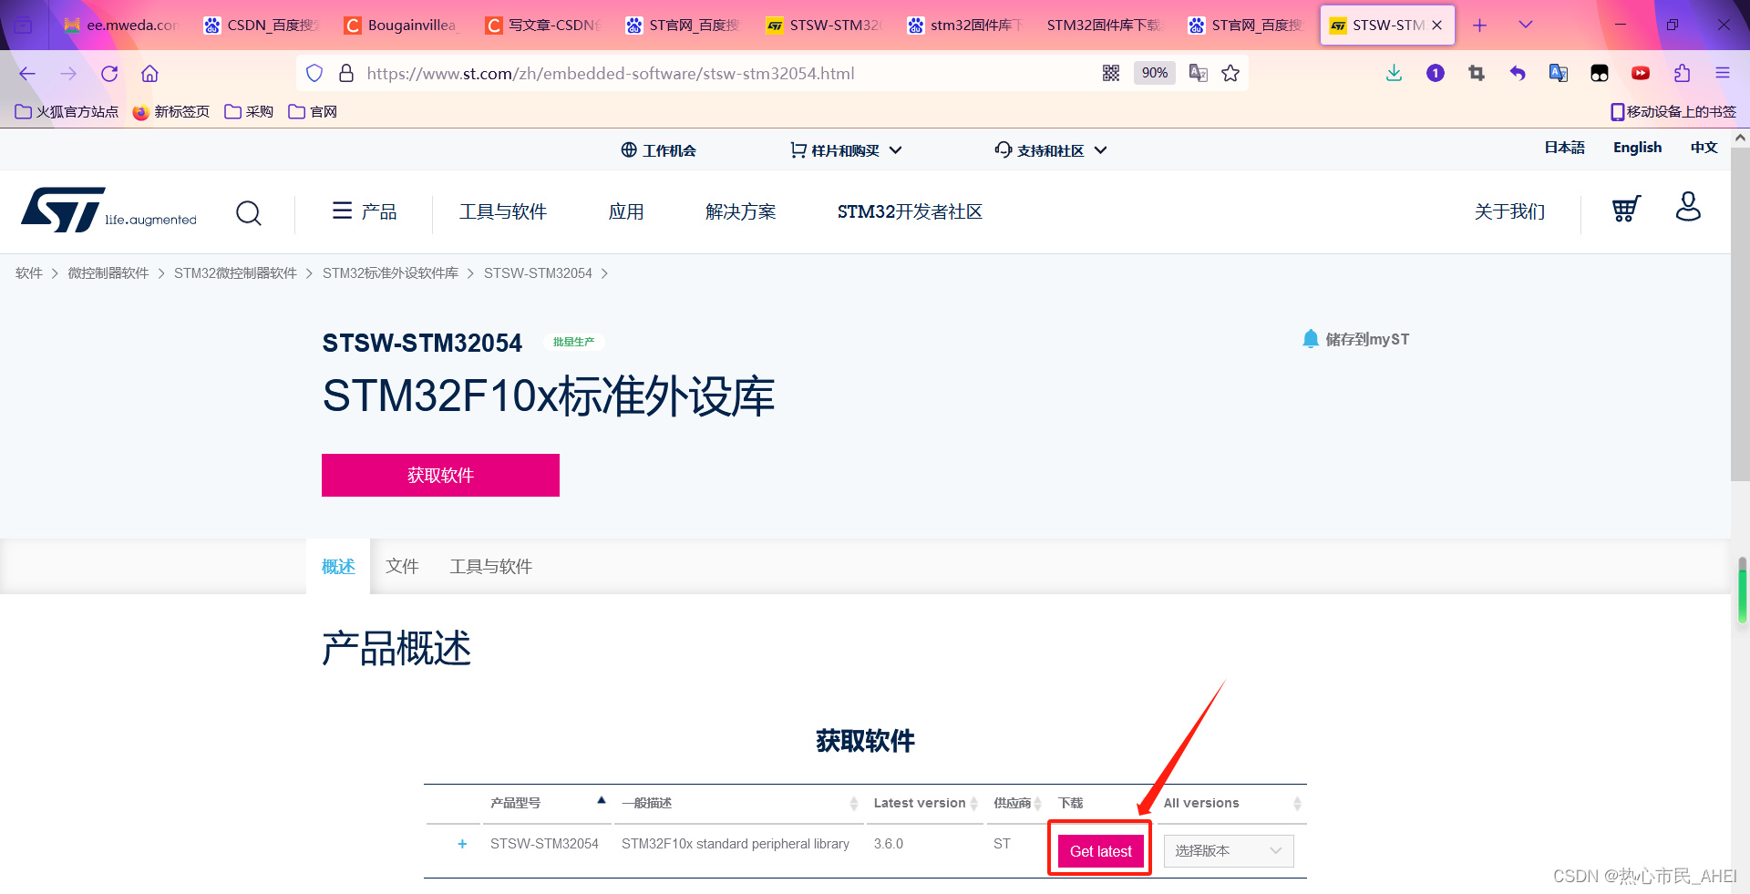Sort table by 一般描述 column
This screenshot has width=1750, height=894.
pos(739,803)
